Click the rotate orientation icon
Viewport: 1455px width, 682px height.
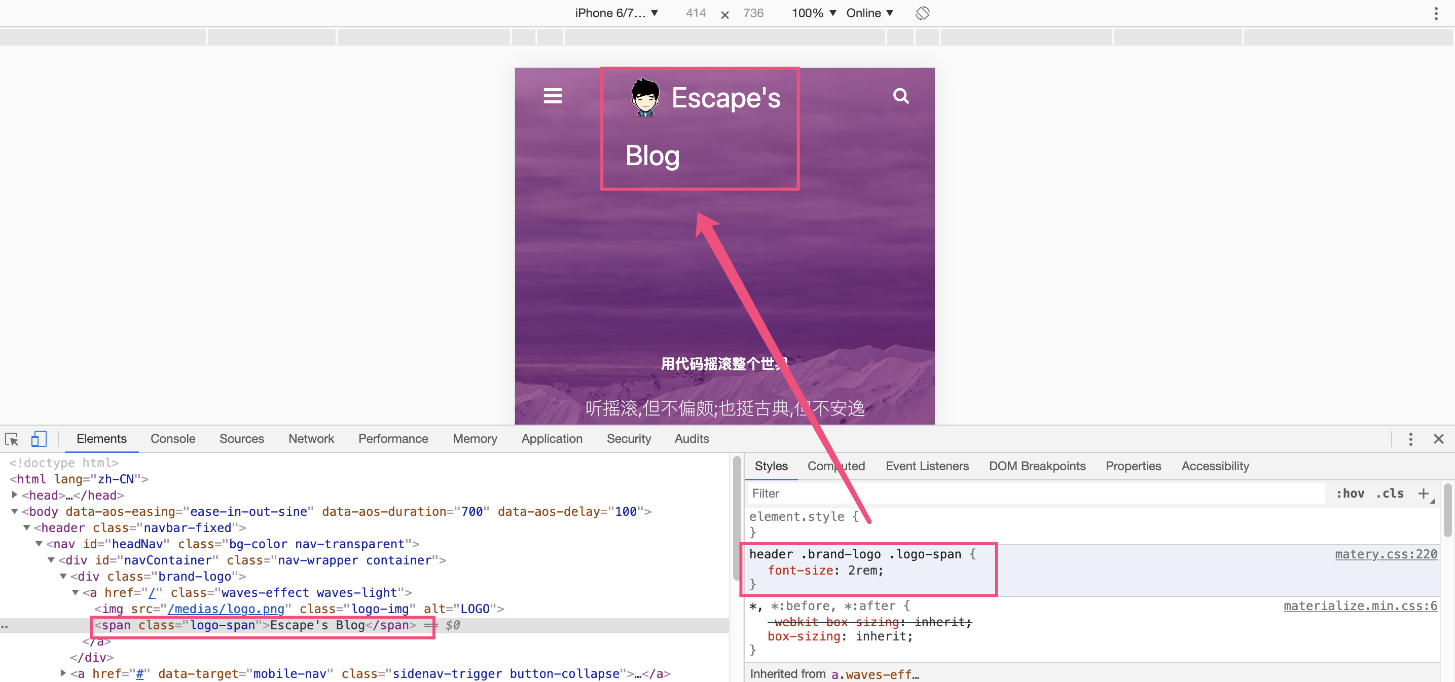point(923,13)
